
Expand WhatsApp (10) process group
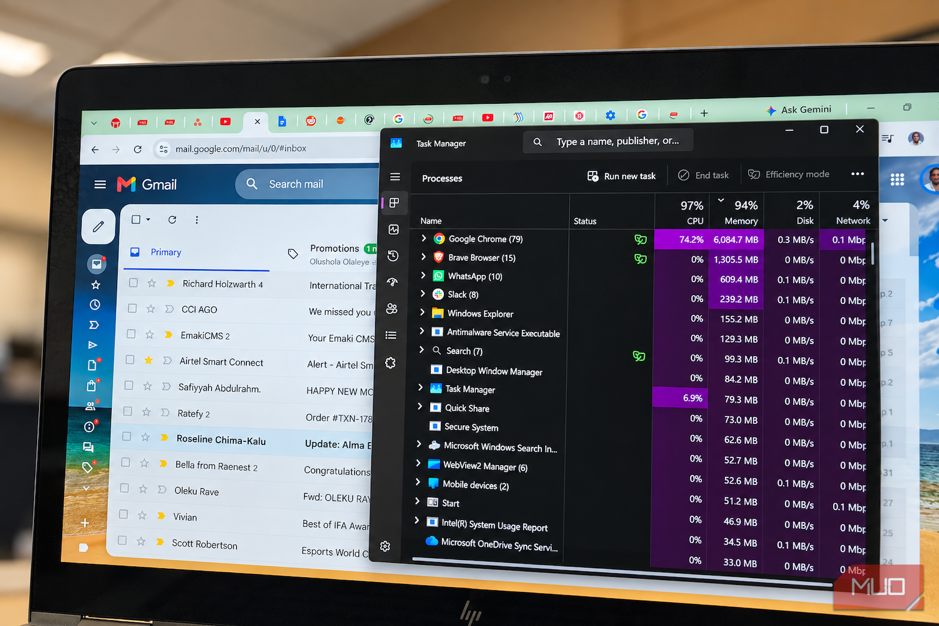(x=423, y=275)
